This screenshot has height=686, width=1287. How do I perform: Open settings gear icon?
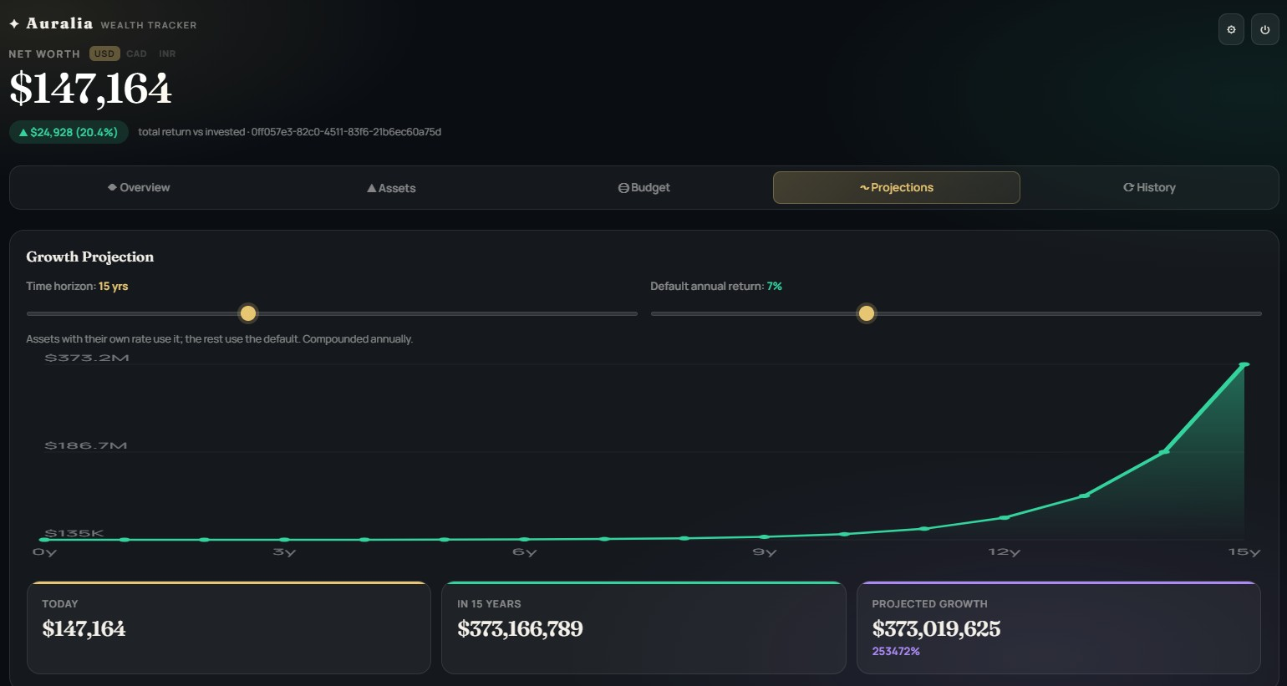click(1231, 29)
